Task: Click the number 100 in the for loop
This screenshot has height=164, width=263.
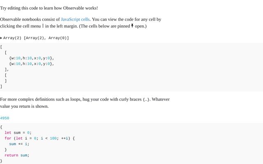Action: (53, 138)
